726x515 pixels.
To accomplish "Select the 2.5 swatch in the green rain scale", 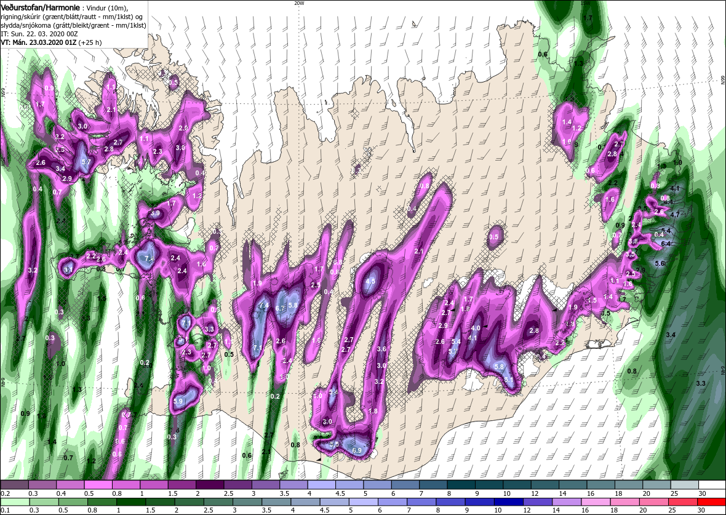I will [x=218, y=502].
